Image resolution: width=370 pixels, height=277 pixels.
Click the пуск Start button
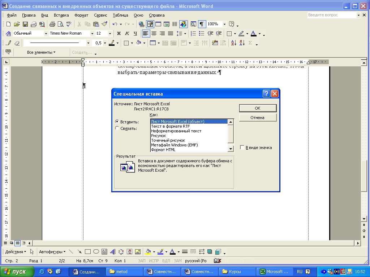[x=17, y=272]
